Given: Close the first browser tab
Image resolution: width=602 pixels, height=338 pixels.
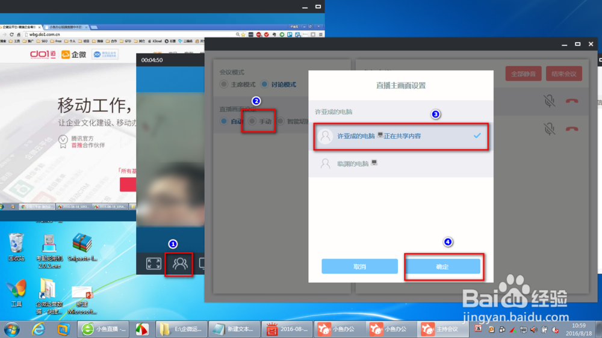Looking at the screenshot, I should tap(39, 27).
